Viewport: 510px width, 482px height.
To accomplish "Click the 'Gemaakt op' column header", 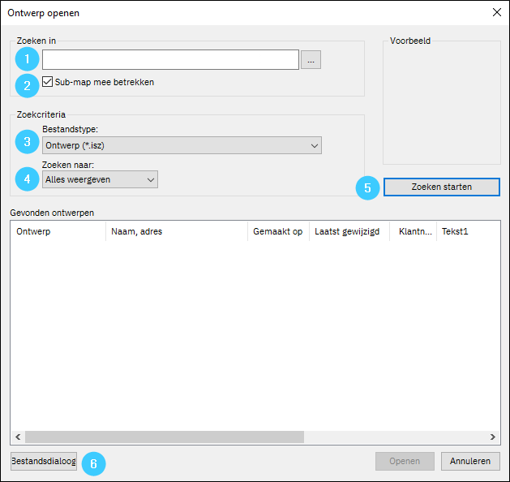I will click(x=278, y=231).
